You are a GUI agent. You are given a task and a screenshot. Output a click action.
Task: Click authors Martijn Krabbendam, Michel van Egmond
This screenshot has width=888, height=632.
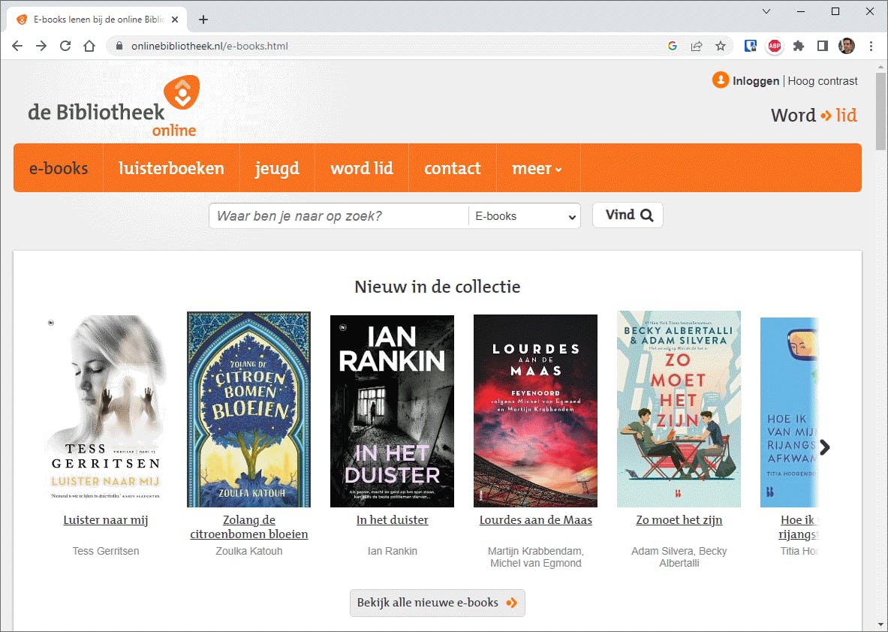point(536,557)
